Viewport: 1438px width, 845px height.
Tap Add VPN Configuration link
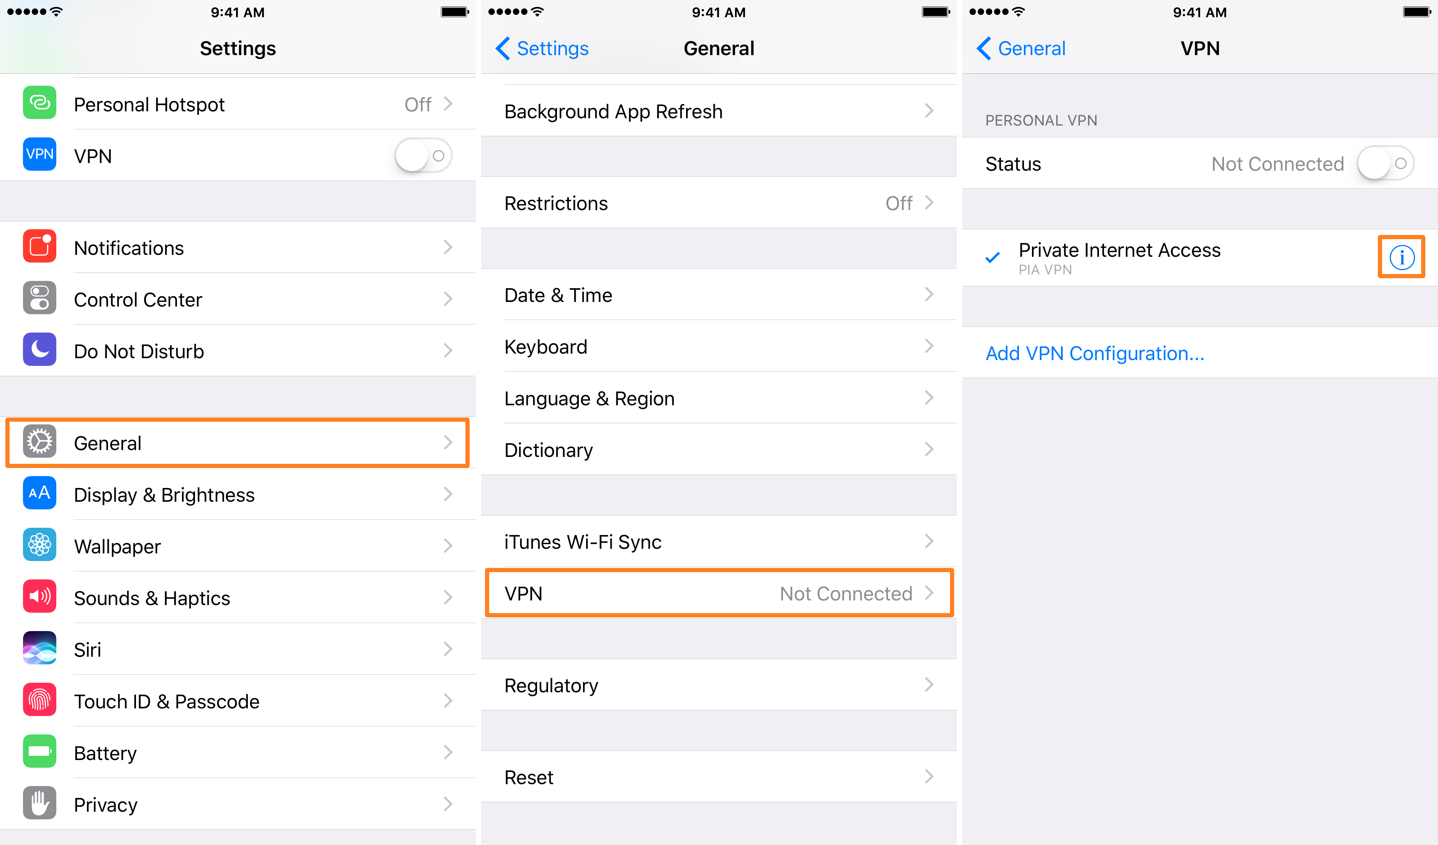(1097, 354)
